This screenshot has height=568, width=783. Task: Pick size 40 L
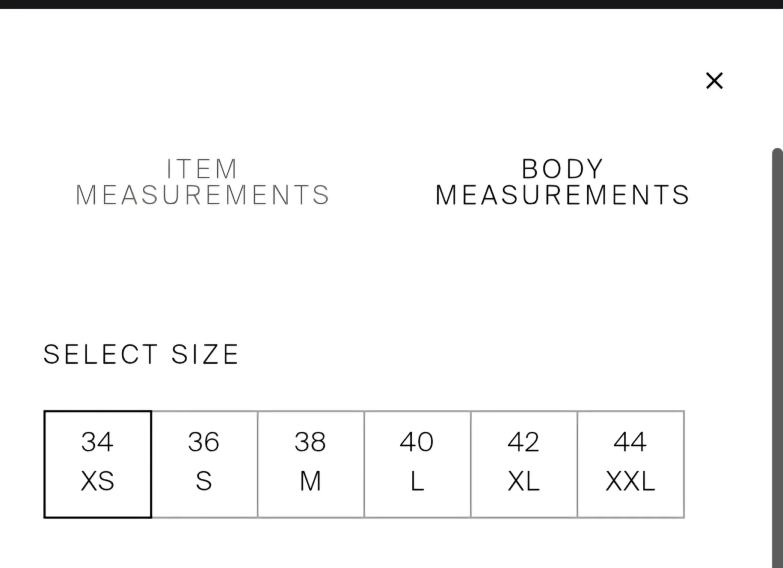pos(417,464)
